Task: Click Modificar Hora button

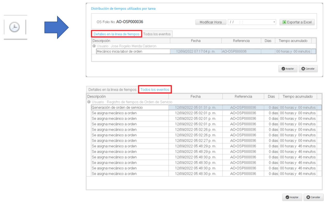Action: [x=211, y=22]
